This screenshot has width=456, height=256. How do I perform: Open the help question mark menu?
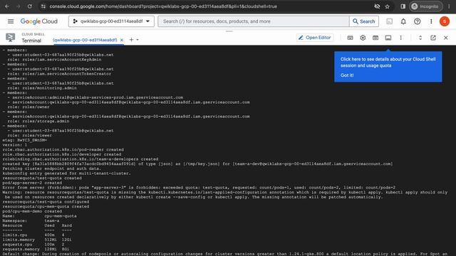(417, 21)
